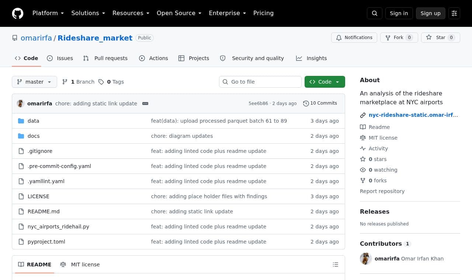Click the Star button

pyautogui.click(x=441, y=38)
